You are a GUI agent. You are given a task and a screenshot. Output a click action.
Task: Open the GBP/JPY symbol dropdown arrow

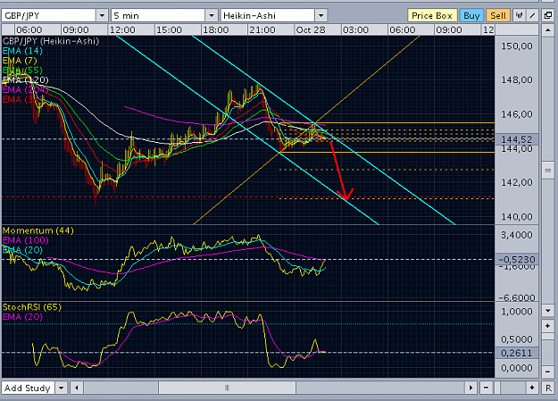coord(102,15)
